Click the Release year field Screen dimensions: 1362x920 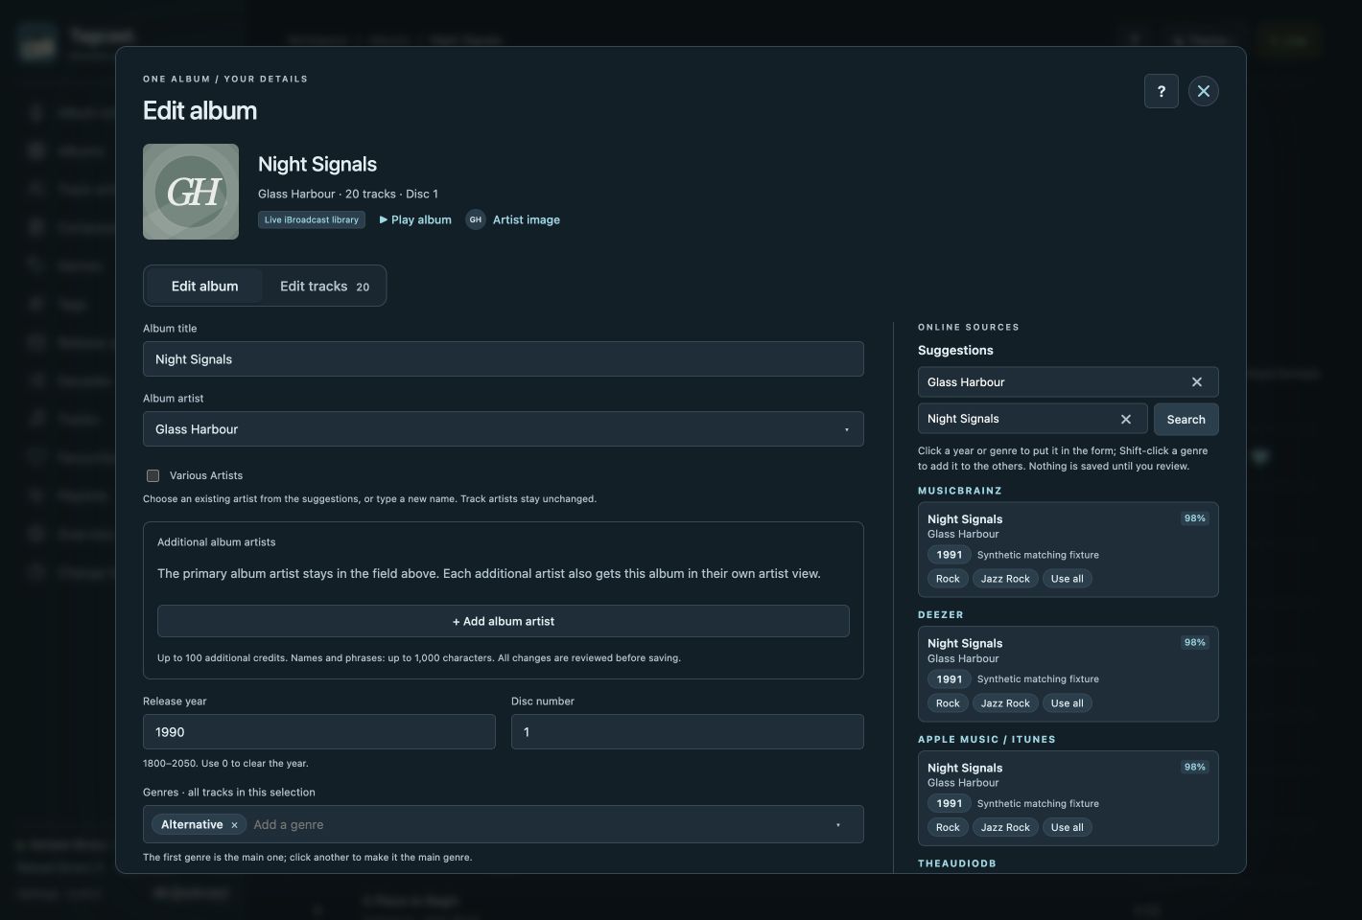tap(319, 732)
